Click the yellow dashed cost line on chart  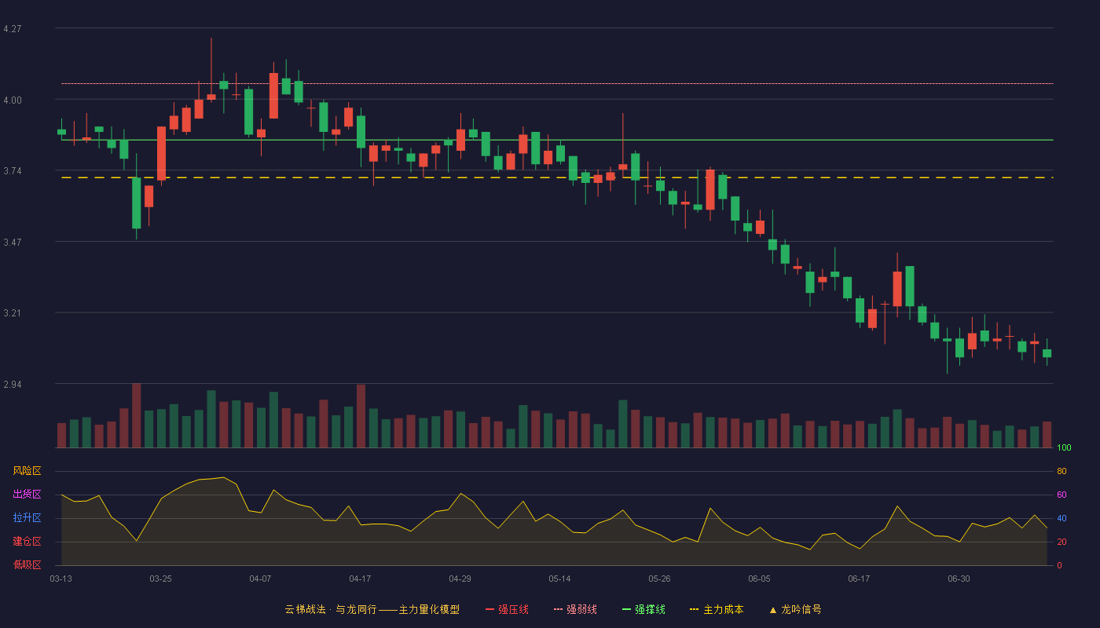pyautogui.click(x=557, y=177)
